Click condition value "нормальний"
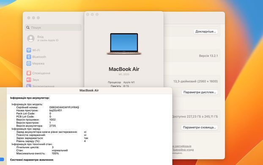 [x=60, y=150]
